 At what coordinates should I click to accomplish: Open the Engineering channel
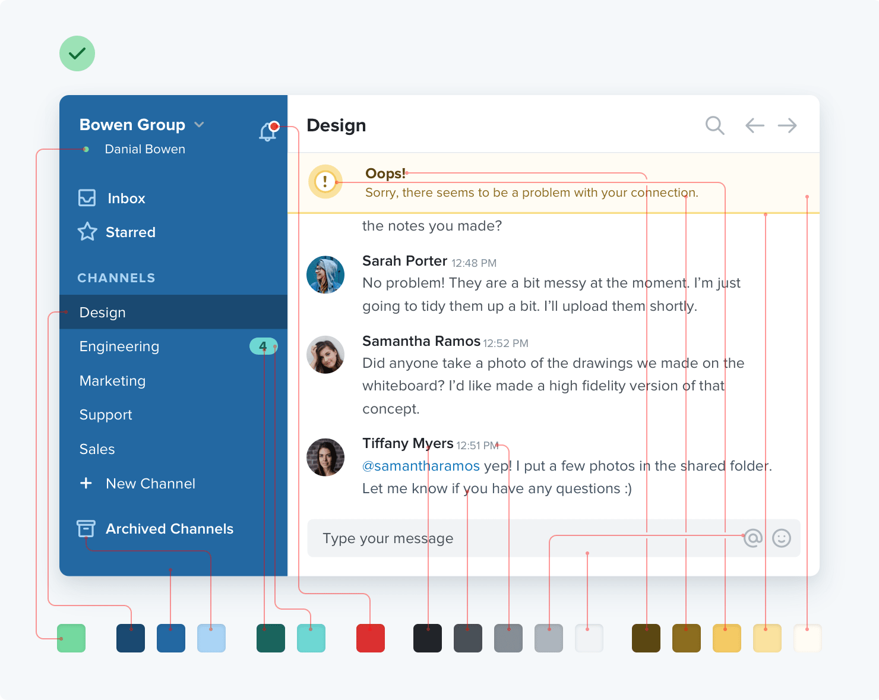119,346
